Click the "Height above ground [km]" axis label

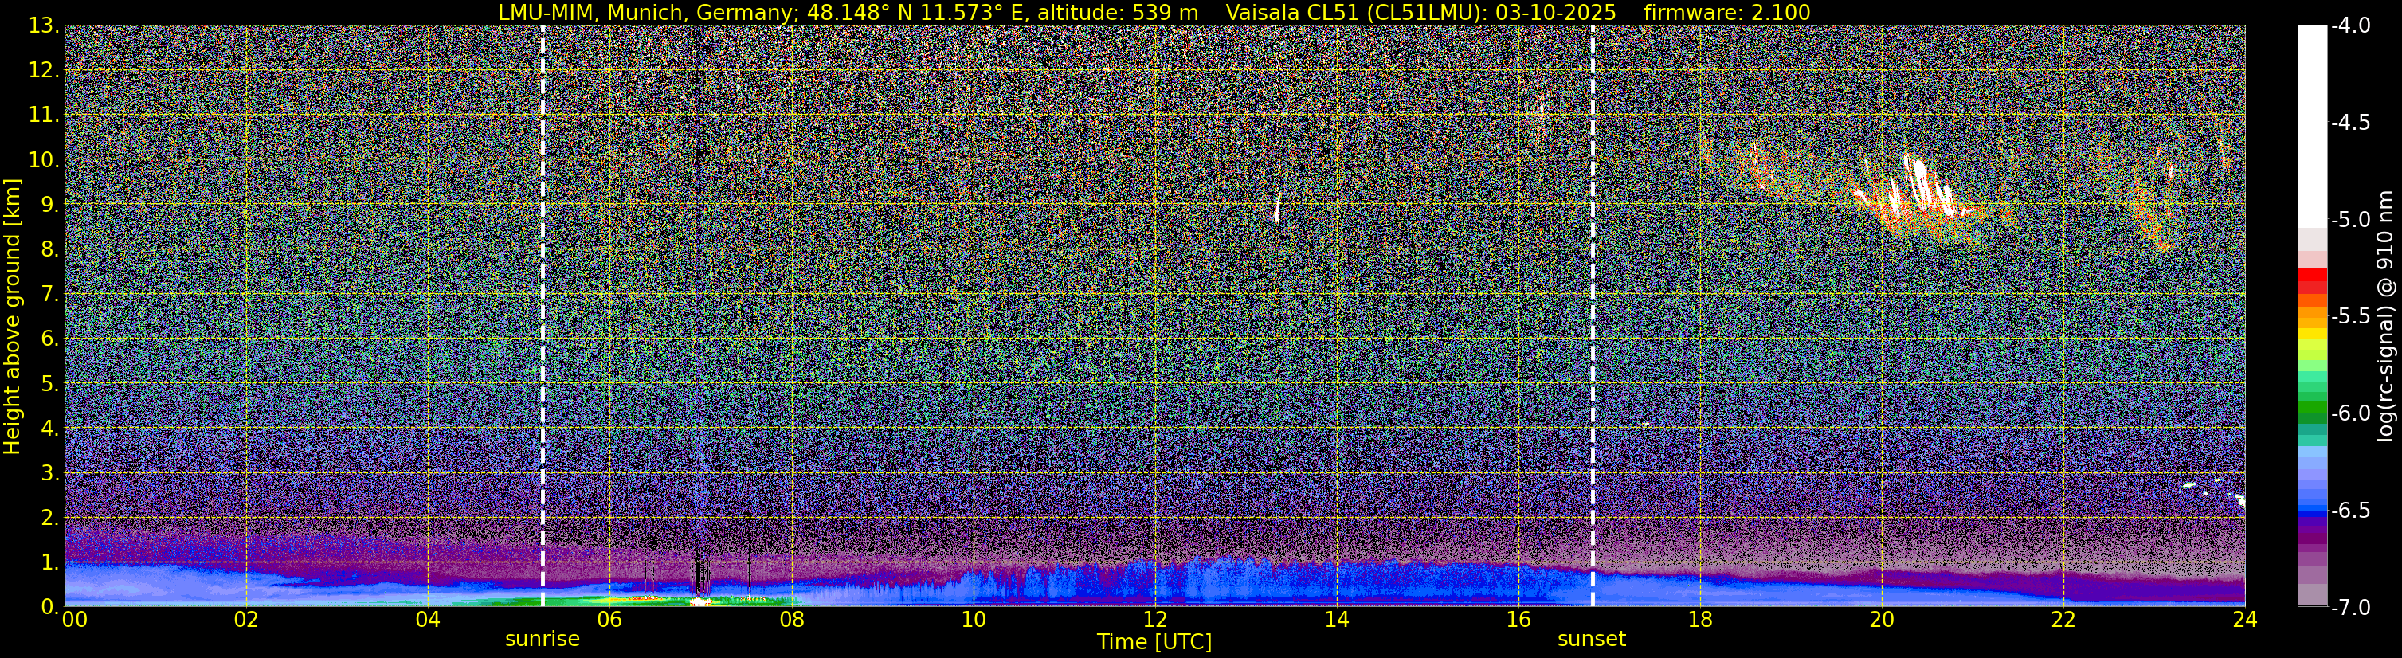tap(12, 316)
